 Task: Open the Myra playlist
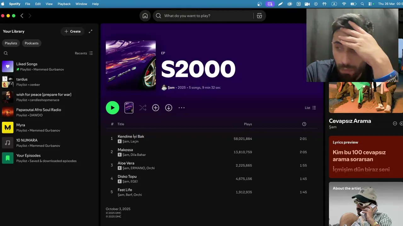point(49,127)
